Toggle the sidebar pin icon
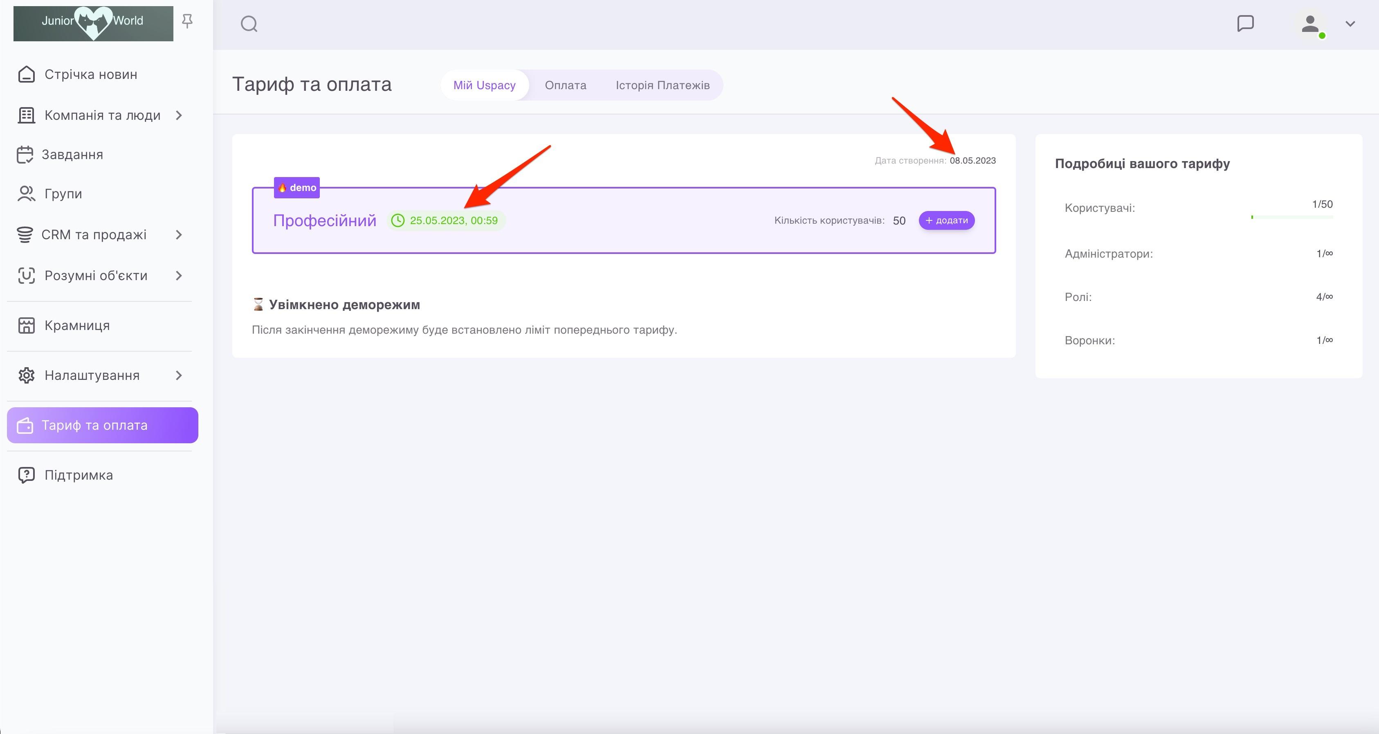The image size is (1379, 734). coord(187,21)
